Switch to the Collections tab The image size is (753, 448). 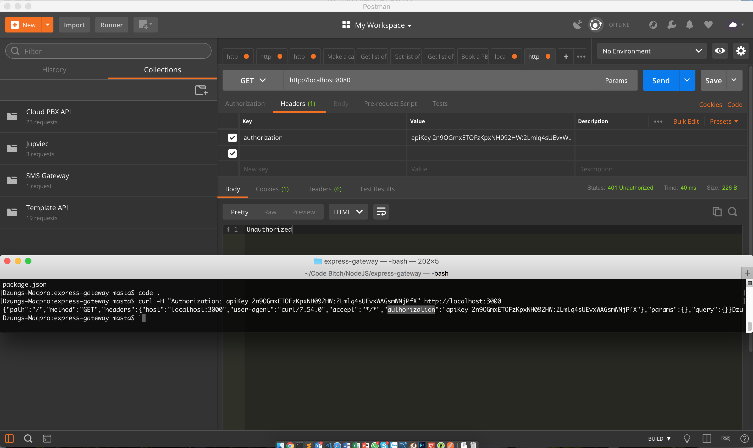point(162,70)
